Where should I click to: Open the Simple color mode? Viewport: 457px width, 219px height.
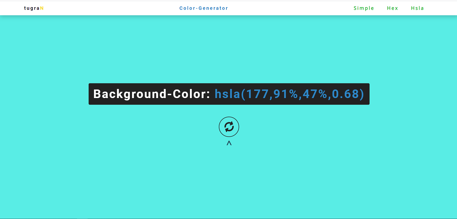tap(364, 8)
